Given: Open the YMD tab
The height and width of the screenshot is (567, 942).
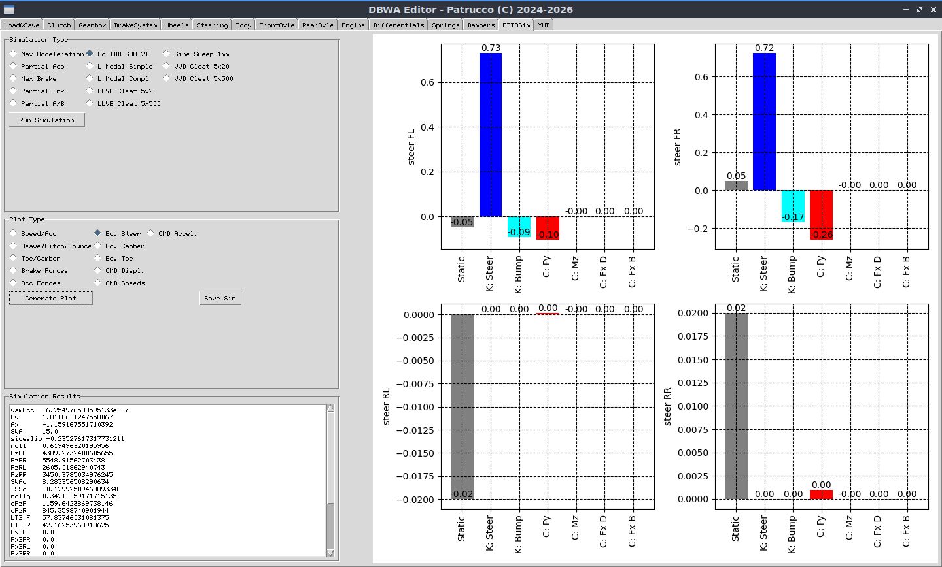Looking at the screenshot, I should point(544,25).
